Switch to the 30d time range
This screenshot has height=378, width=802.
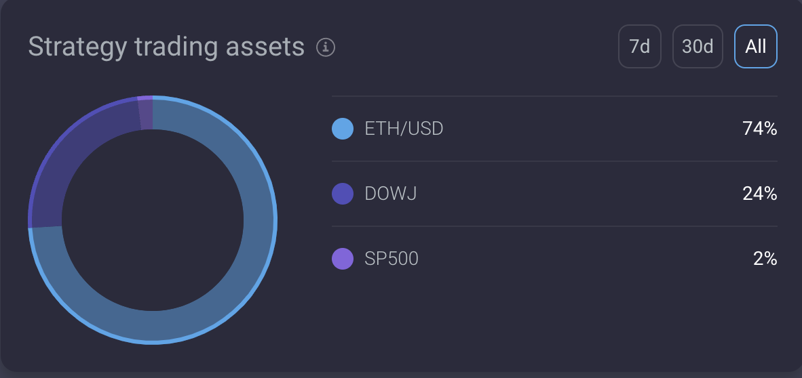[x=698, y=47]
